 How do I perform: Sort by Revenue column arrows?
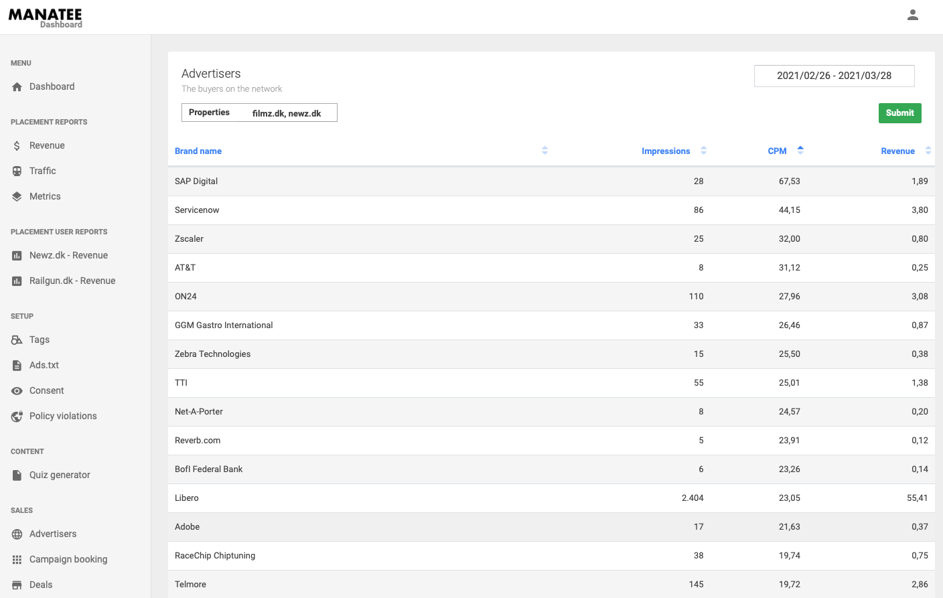(x=928, y=151)
